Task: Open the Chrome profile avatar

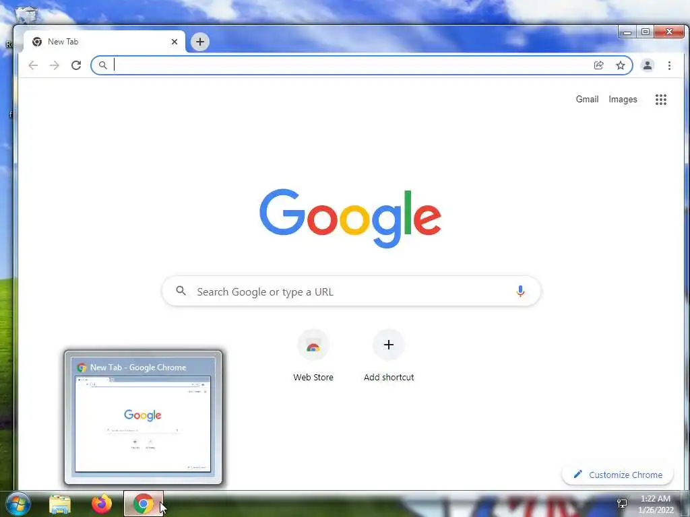Action: click(648, 65)
